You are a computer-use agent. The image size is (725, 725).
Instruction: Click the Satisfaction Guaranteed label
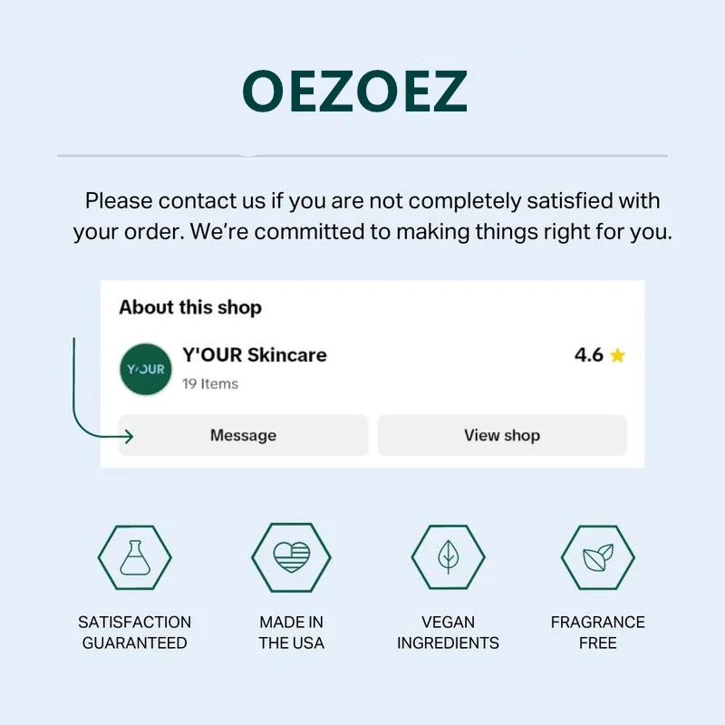pyautogui.click(x=134, y=633)
